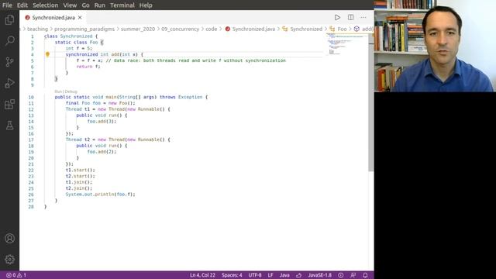Click Ln 4, Col 22 cursor position
496x279 pixels.
[202, 275]
